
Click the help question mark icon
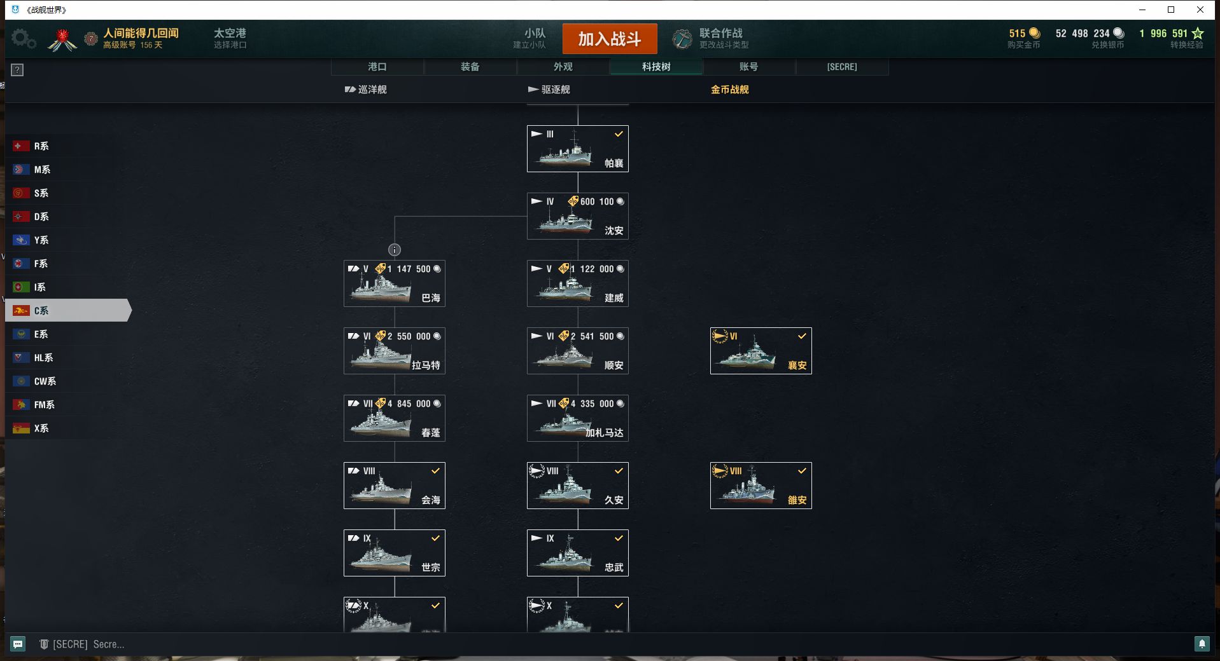click(18, 70)
